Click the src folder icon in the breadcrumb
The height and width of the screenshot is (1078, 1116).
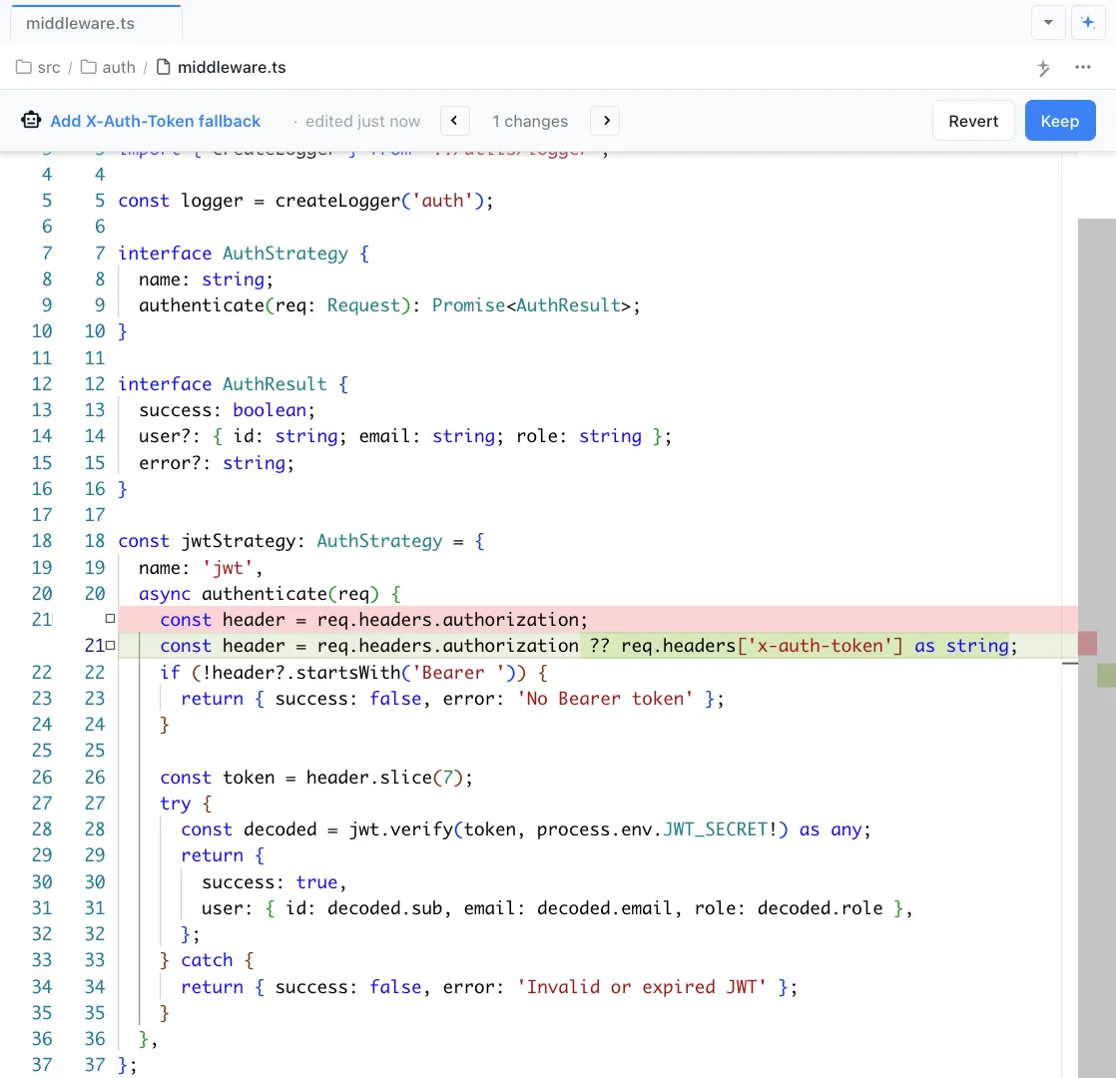coord(22,67)
